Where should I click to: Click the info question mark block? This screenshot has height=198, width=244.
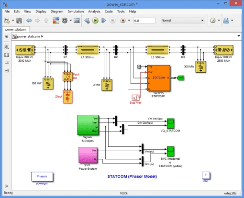206,175
